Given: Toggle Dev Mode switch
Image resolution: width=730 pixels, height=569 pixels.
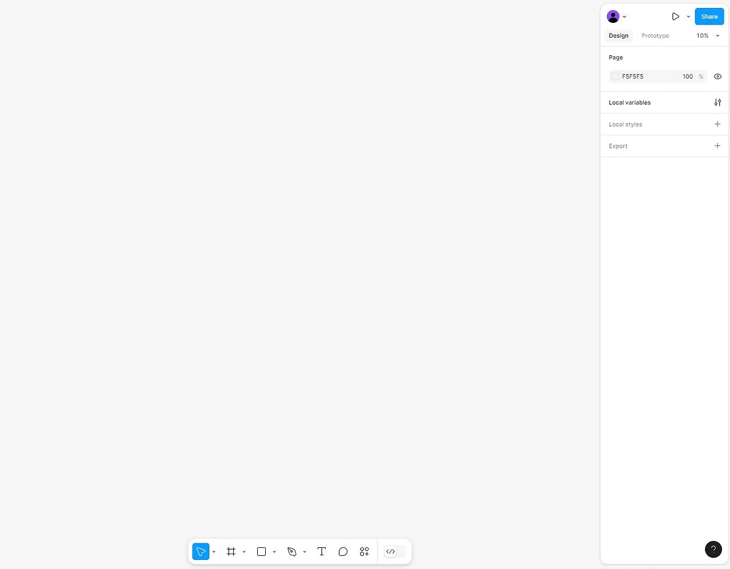Looking at the screenshot, I should pyautogui.click(x=395, y=551).
